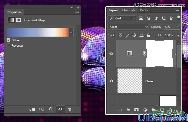The image size is (188, 122).
Task: Select the layer mask icon in Properties
Action: click(18, 20)
